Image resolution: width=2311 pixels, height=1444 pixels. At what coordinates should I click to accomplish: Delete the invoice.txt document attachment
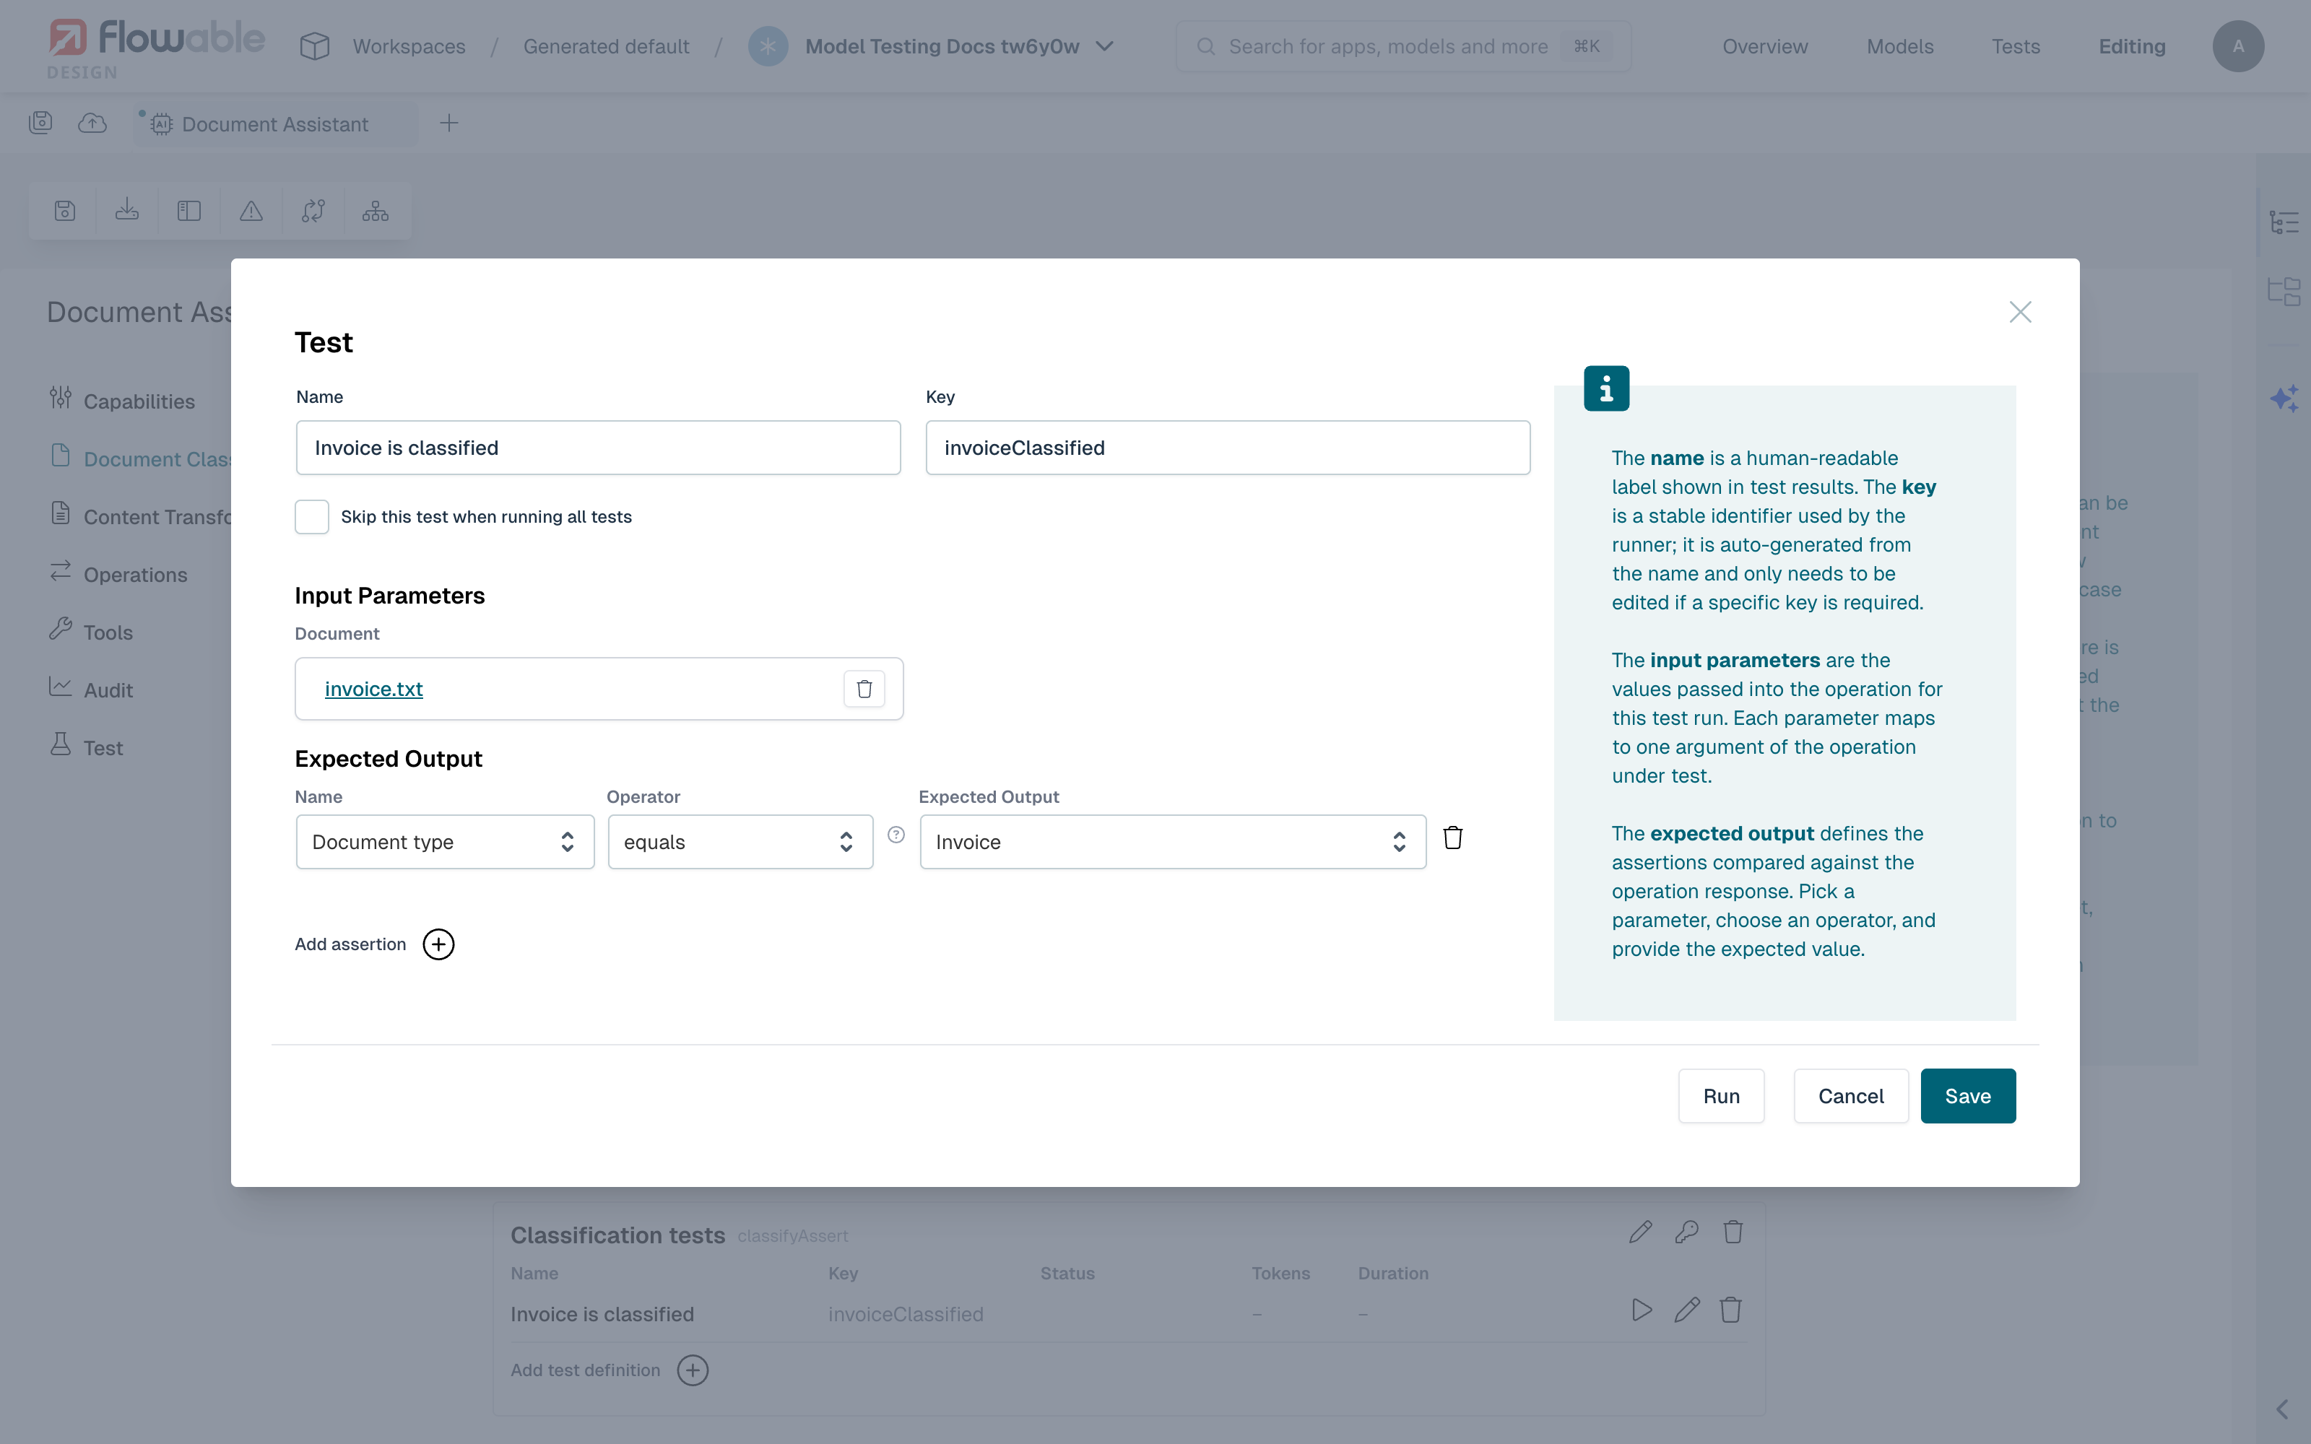(x=864, y=689)
